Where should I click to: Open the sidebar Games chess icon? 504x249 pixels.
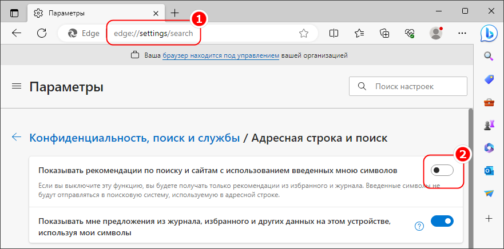pyautogui.click(x=489, y=125)
